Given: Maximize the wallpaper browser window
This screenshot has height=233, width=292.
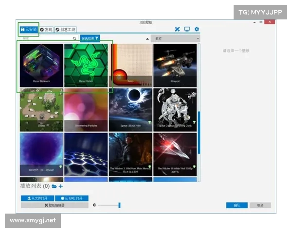Looking at the screenshot, I should pyautogui.click(x=261, y=22).
